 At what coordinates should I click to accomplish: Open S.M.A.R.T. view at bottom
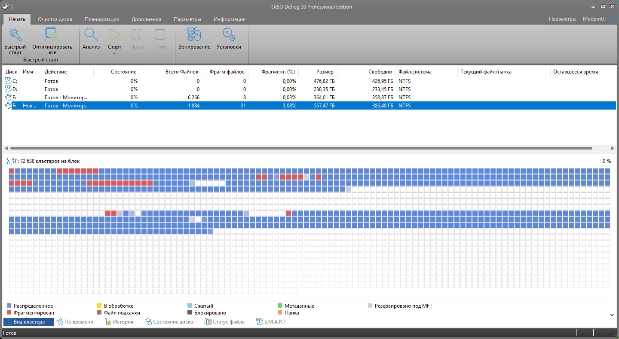tap(272, 322)
